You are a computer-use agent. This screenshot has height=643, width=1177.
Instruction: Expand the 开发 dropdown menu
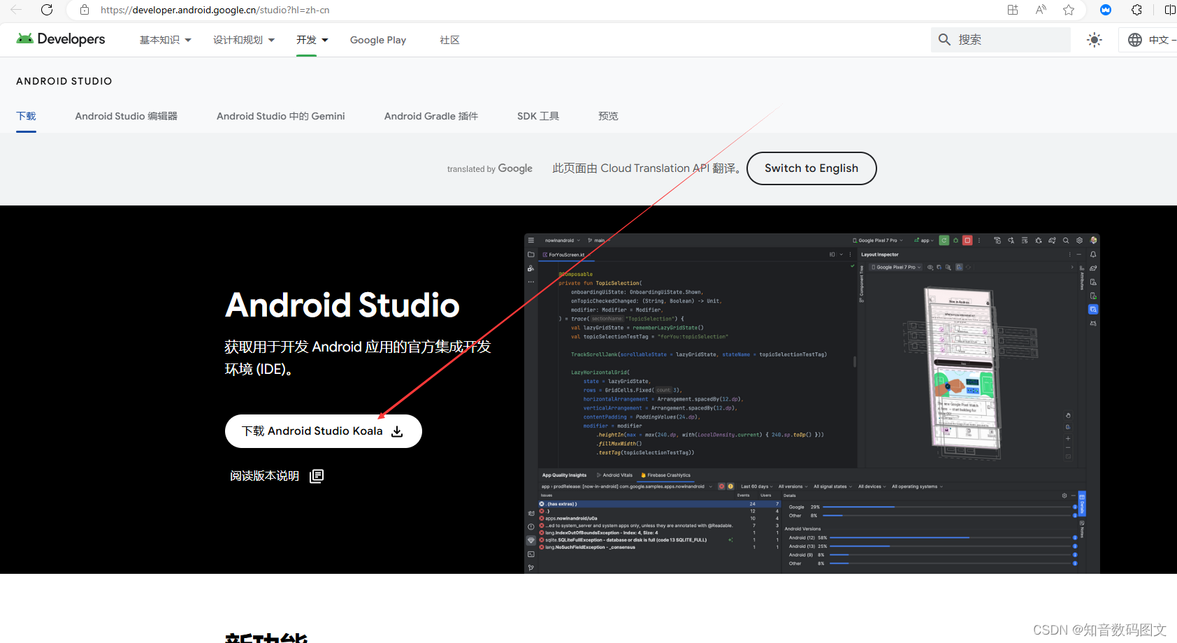click(x=311, y=40)
